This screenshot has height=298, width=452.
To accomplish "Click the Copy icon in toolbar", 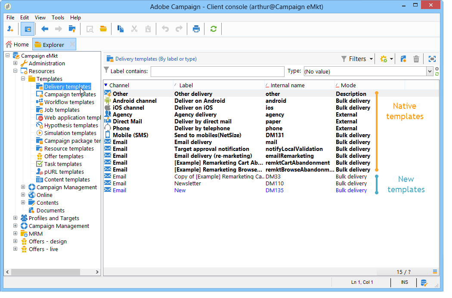I will [121, 29].
